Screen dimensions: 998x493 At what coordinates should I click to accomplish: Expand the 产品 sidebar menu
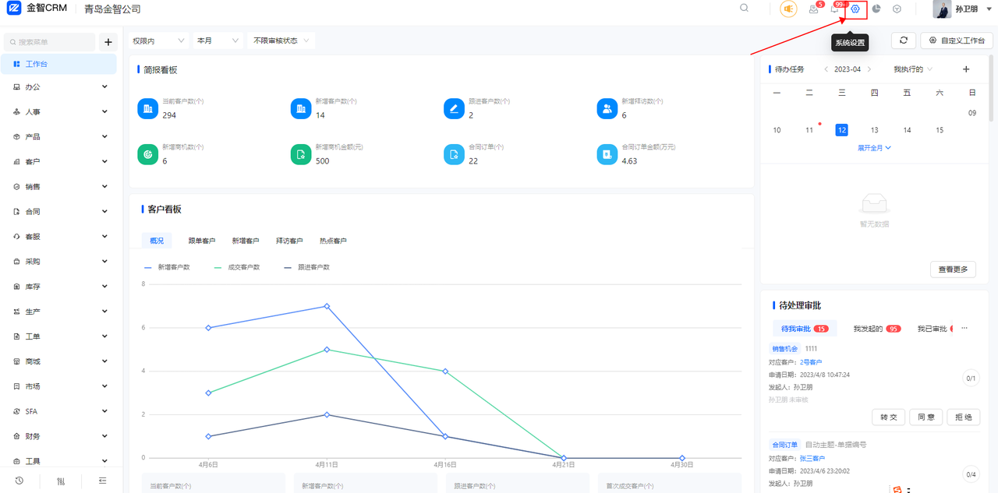coord(60,137)
